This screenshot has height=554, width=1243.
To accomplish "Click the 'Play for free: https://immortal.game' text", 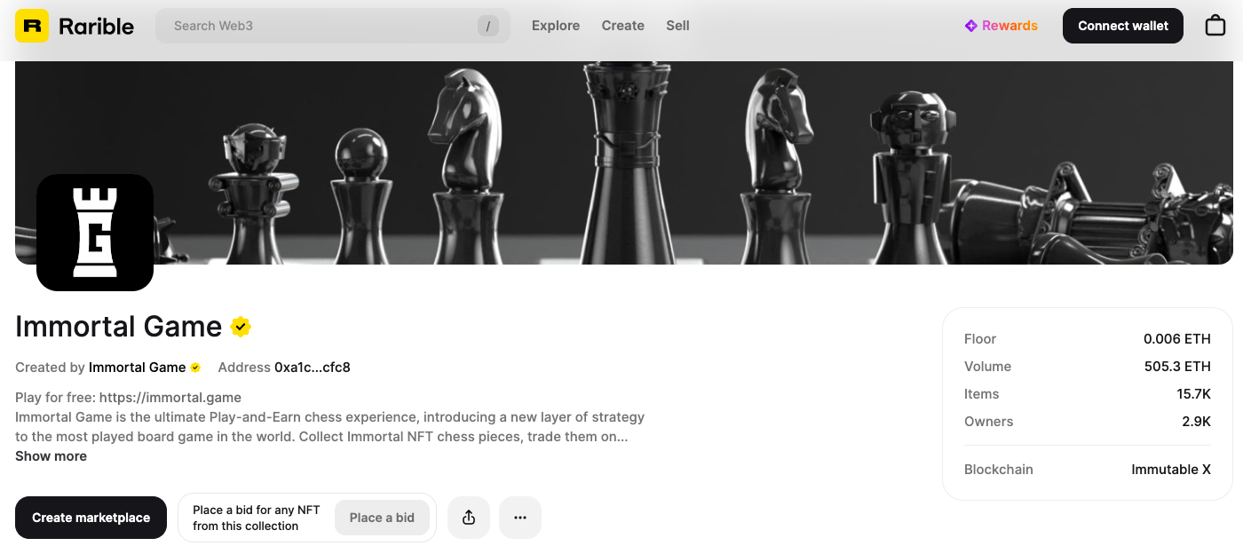I will pyautogui.click(x=128, y=398).
